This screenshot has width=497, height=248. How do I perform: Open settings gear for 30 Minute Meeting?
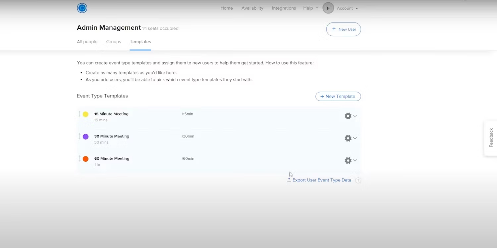point(348,138)
